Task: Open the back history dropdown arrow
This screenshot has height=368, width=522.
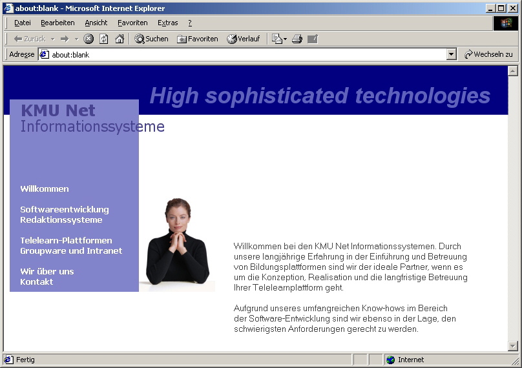Action: [x=52, y=39]
